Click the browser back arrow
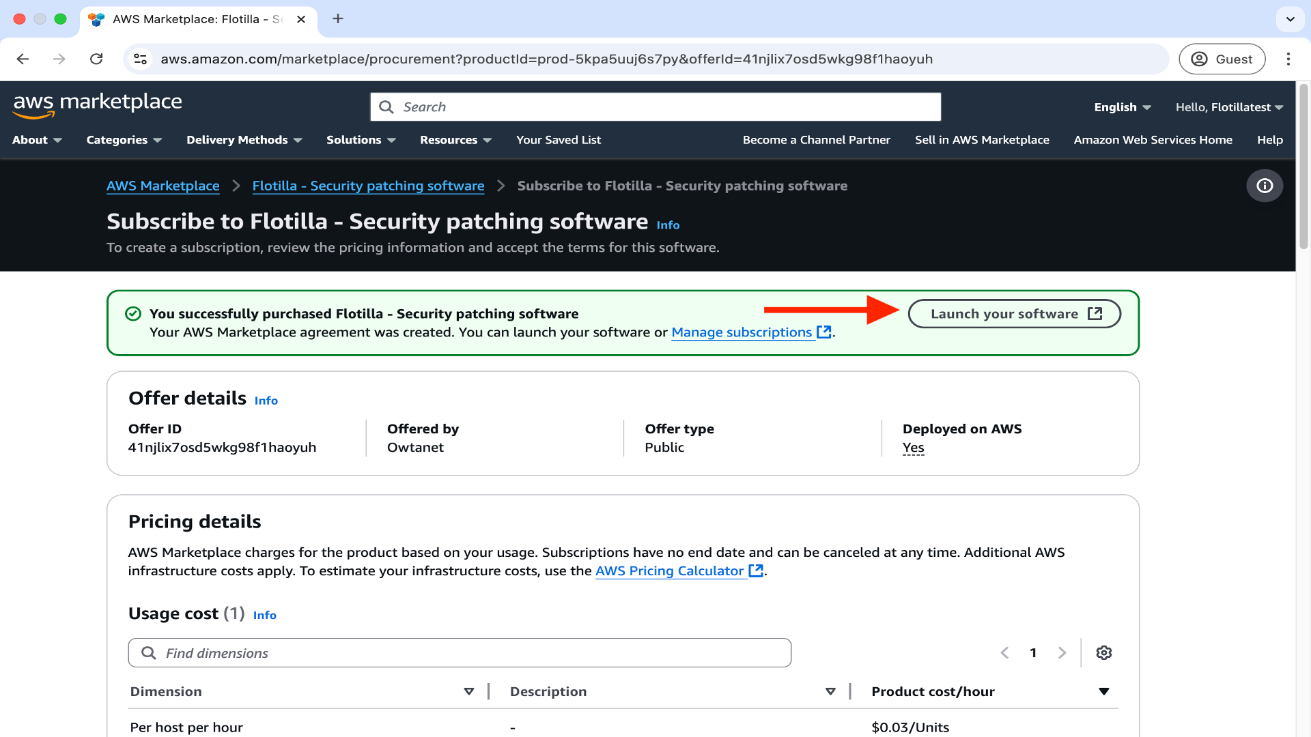Screen dimensions: 1311x737 point(23,59)
